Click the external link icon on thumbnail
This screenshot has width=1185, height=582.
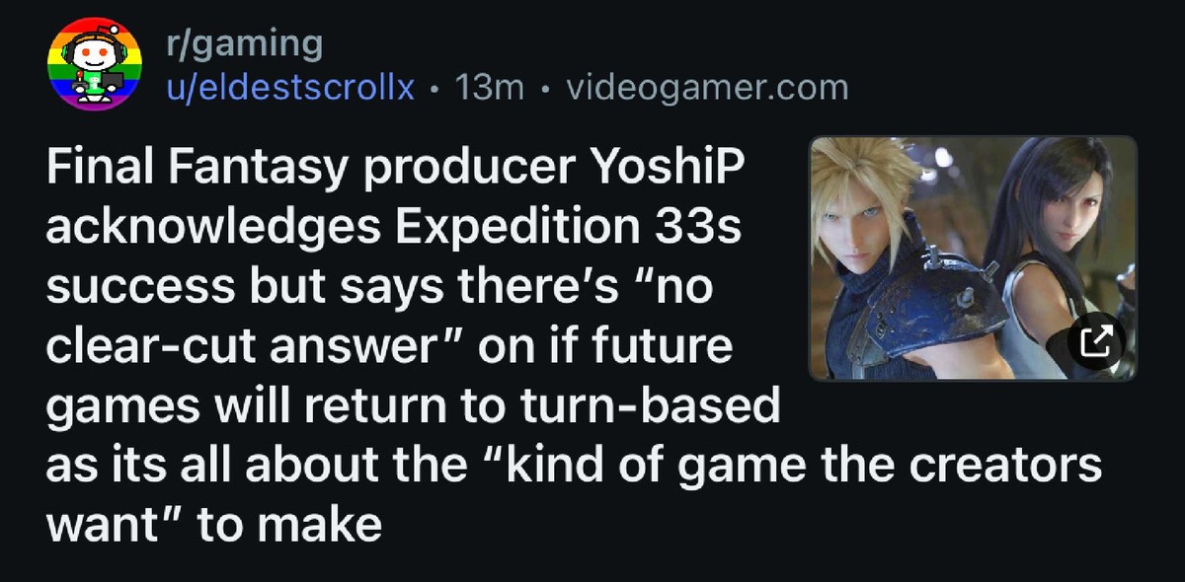1097,342
